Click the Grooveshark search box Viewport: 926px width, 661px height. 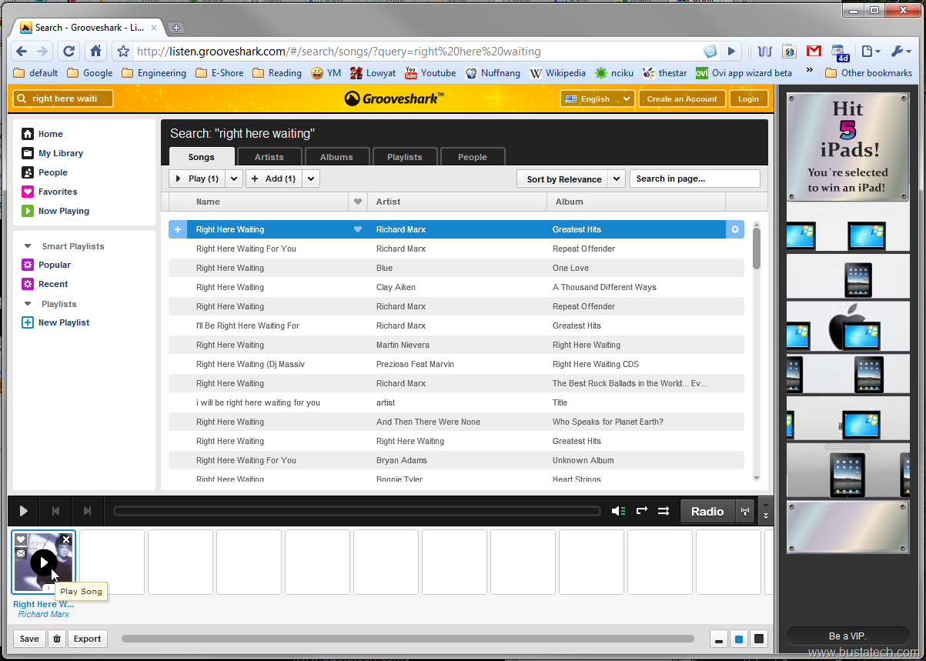[64, 98]
